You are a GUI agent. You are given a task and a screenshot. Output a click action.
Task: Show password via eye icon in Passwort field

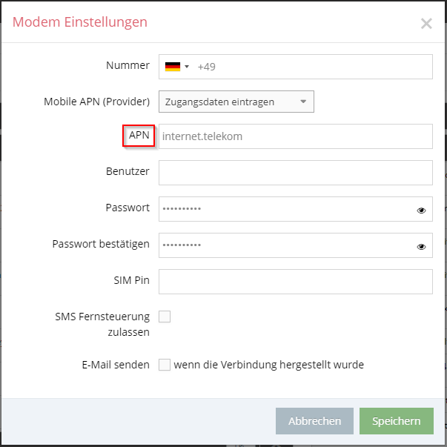pyautogui.click(x=421, y=211)
